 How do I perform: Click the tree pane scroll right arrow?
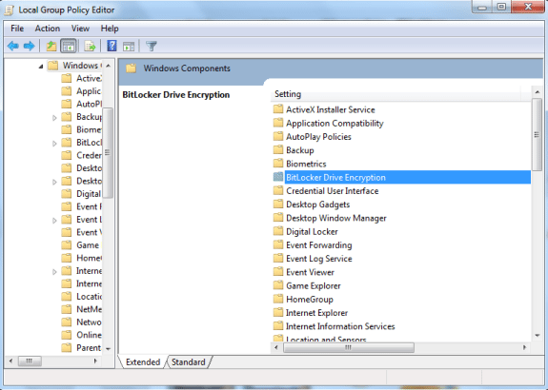coord(95,361)
